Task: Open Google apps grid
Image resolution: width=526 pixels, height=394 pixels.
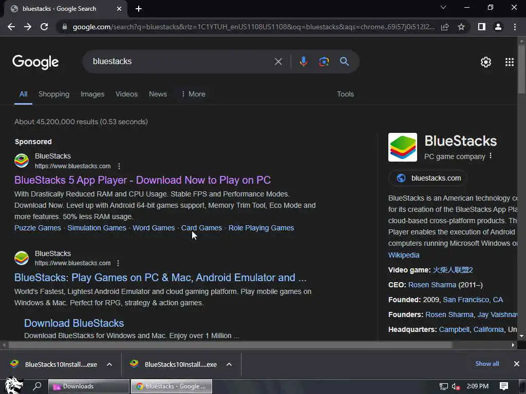Action: (x=510, y=62)
